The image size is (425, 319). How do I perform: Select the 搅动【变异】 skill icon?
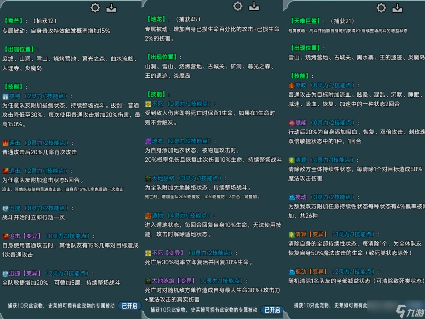click(291, 272)
